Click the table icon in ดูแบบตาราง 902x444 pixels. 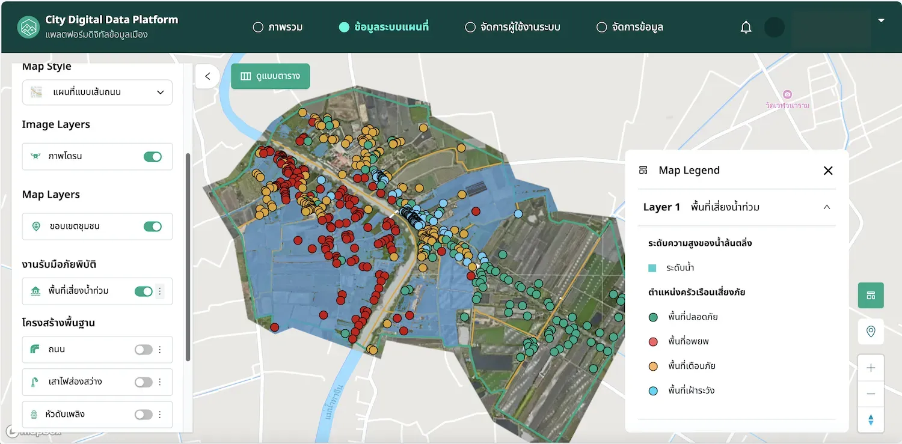pos(245,76)
